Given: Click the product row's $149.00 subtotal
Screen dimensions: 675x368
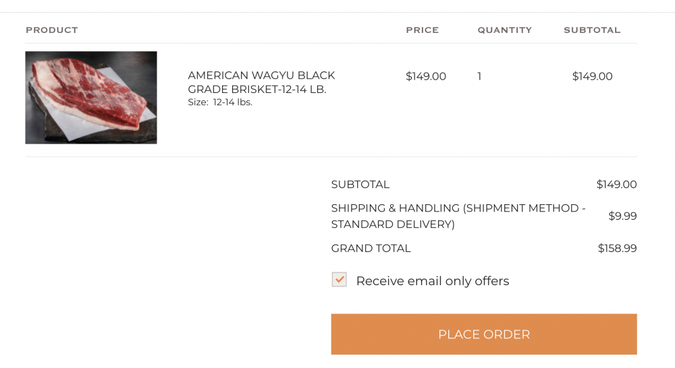Looking at the screenshot, I should point(592,76).
